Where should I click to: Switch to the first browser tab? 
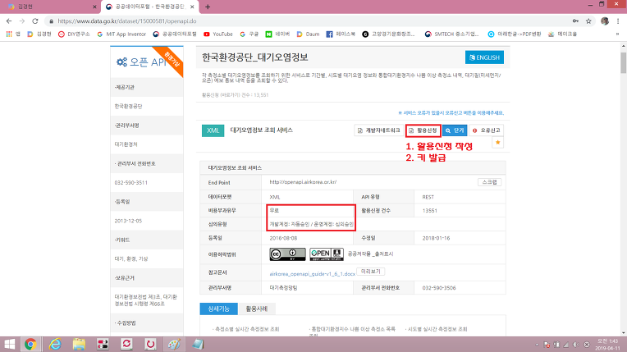[50, 7]
